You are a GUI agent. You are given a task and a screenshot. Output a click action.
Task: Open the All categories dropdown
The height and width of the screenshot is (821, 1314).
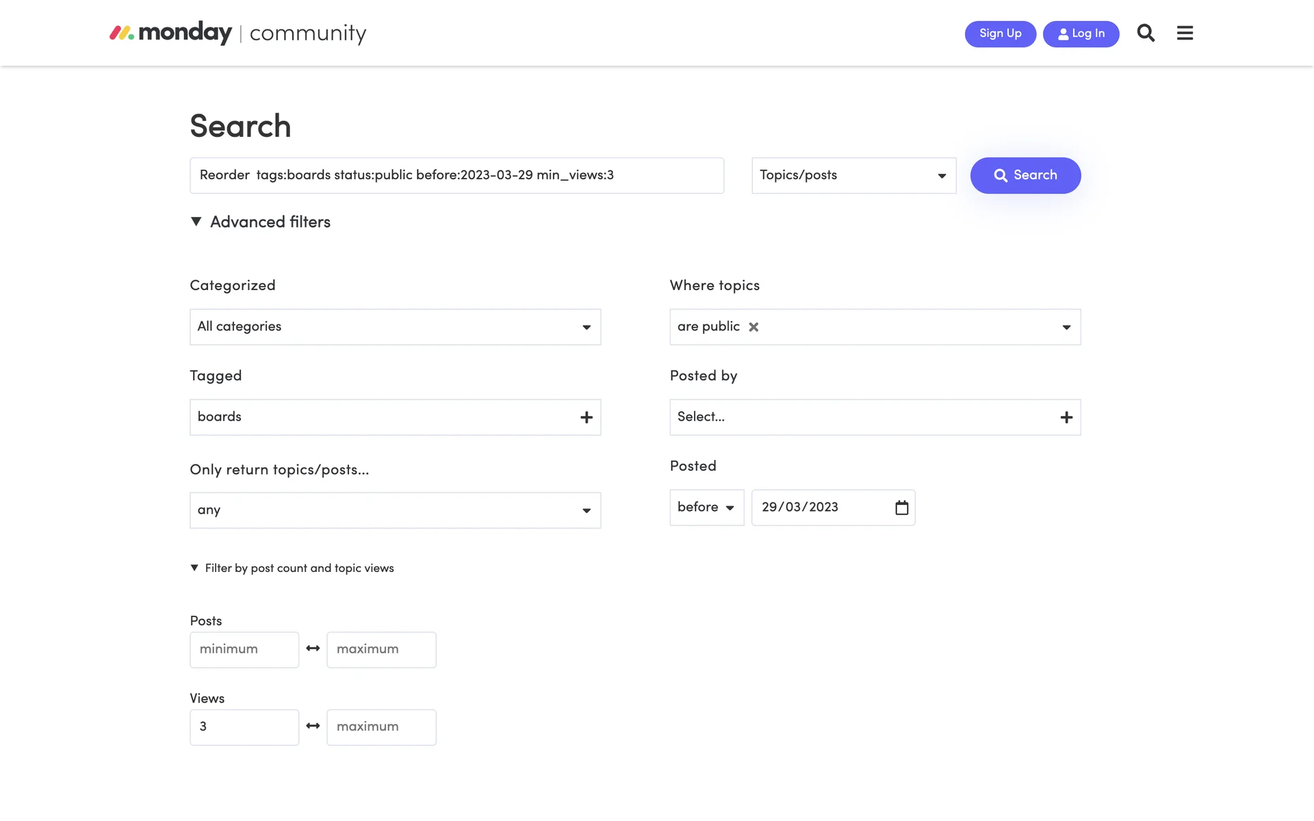(395, 327)
